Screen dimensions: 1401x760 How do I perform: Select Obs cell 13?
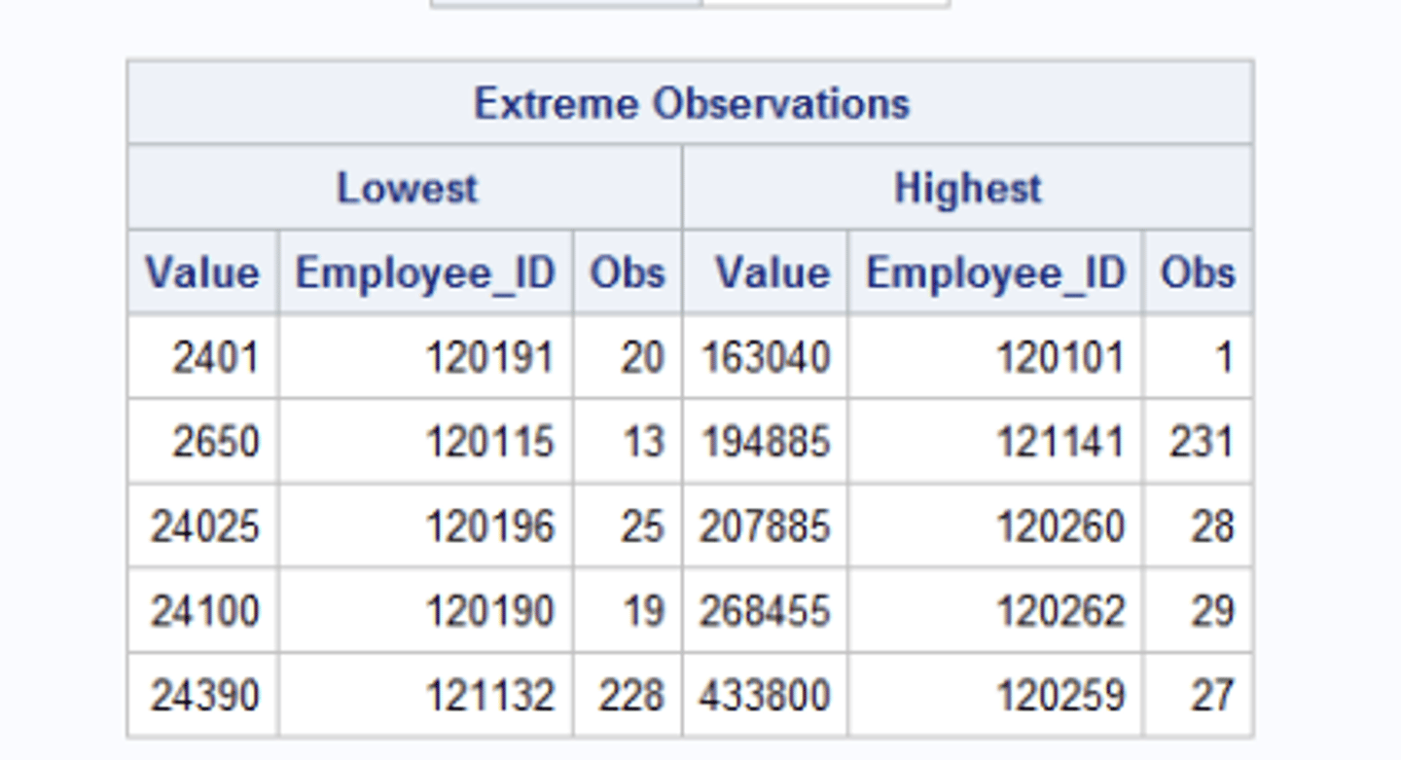tap(643, 442)
